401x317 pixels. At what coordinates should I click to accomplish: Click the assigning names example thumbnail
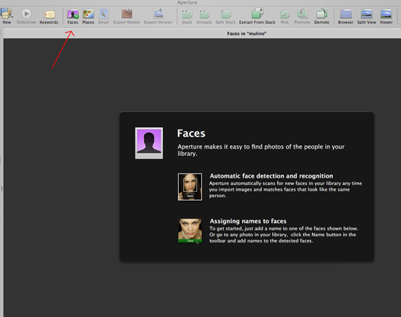pos(190,230)
